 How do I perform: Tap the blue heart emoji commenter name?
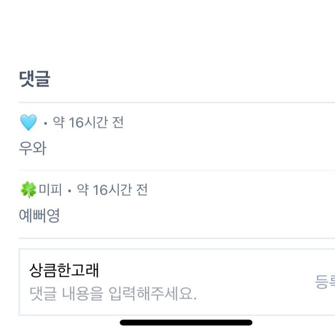tap(28, 122)
